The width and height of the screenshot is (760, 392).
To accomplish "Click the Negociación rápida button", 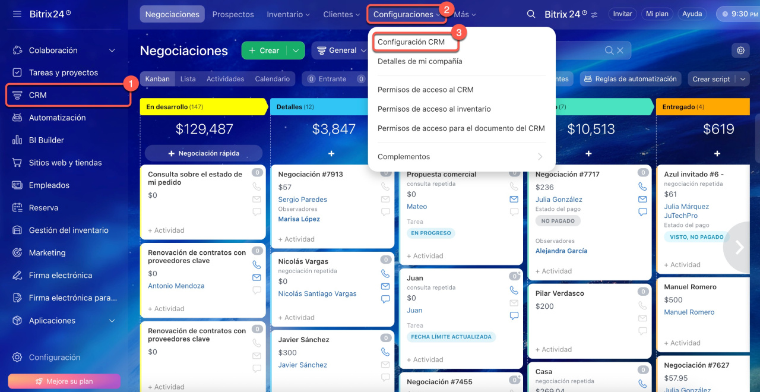I will [203, 153].
